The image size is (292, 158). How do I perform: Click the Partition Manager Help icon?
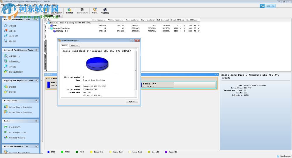[x=6, y=152]
